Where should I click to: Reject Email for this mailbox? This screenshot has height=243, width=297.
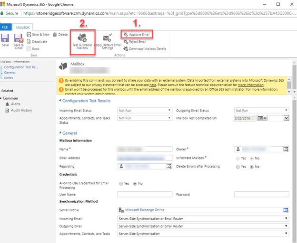(135, 42)
